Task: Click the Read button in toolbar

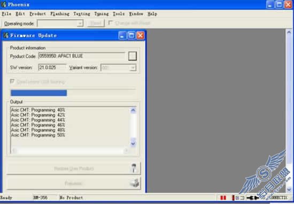Action: click(96, 23)
